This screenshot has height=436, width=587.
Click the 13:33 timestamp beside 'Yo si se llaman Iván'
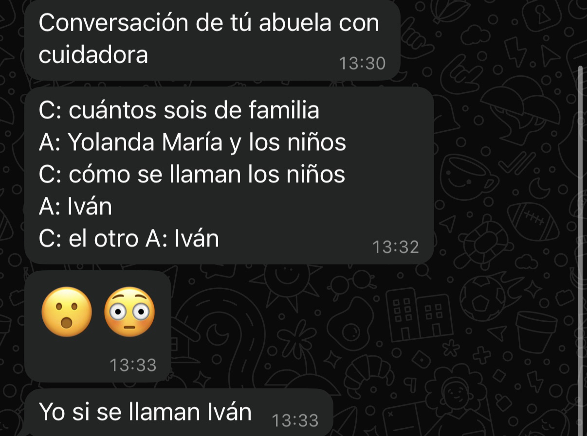(x=295, y=420)
